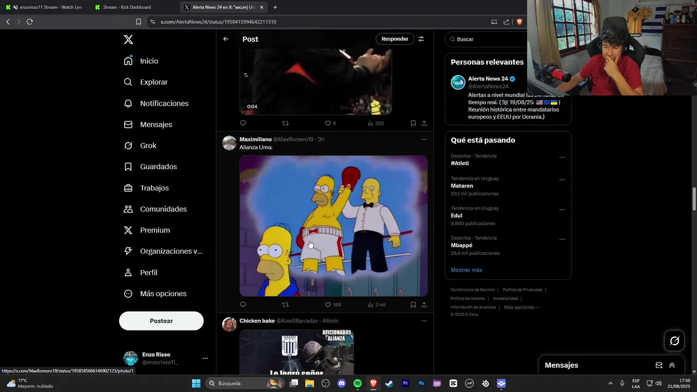This screenshot has height=392, width=697.
Task: Bookmark this page in address bar
Action: tap(138, 22)
